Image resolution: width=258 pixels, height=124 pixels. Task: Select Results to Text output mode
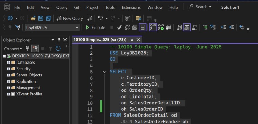click(x=179, y=27)
